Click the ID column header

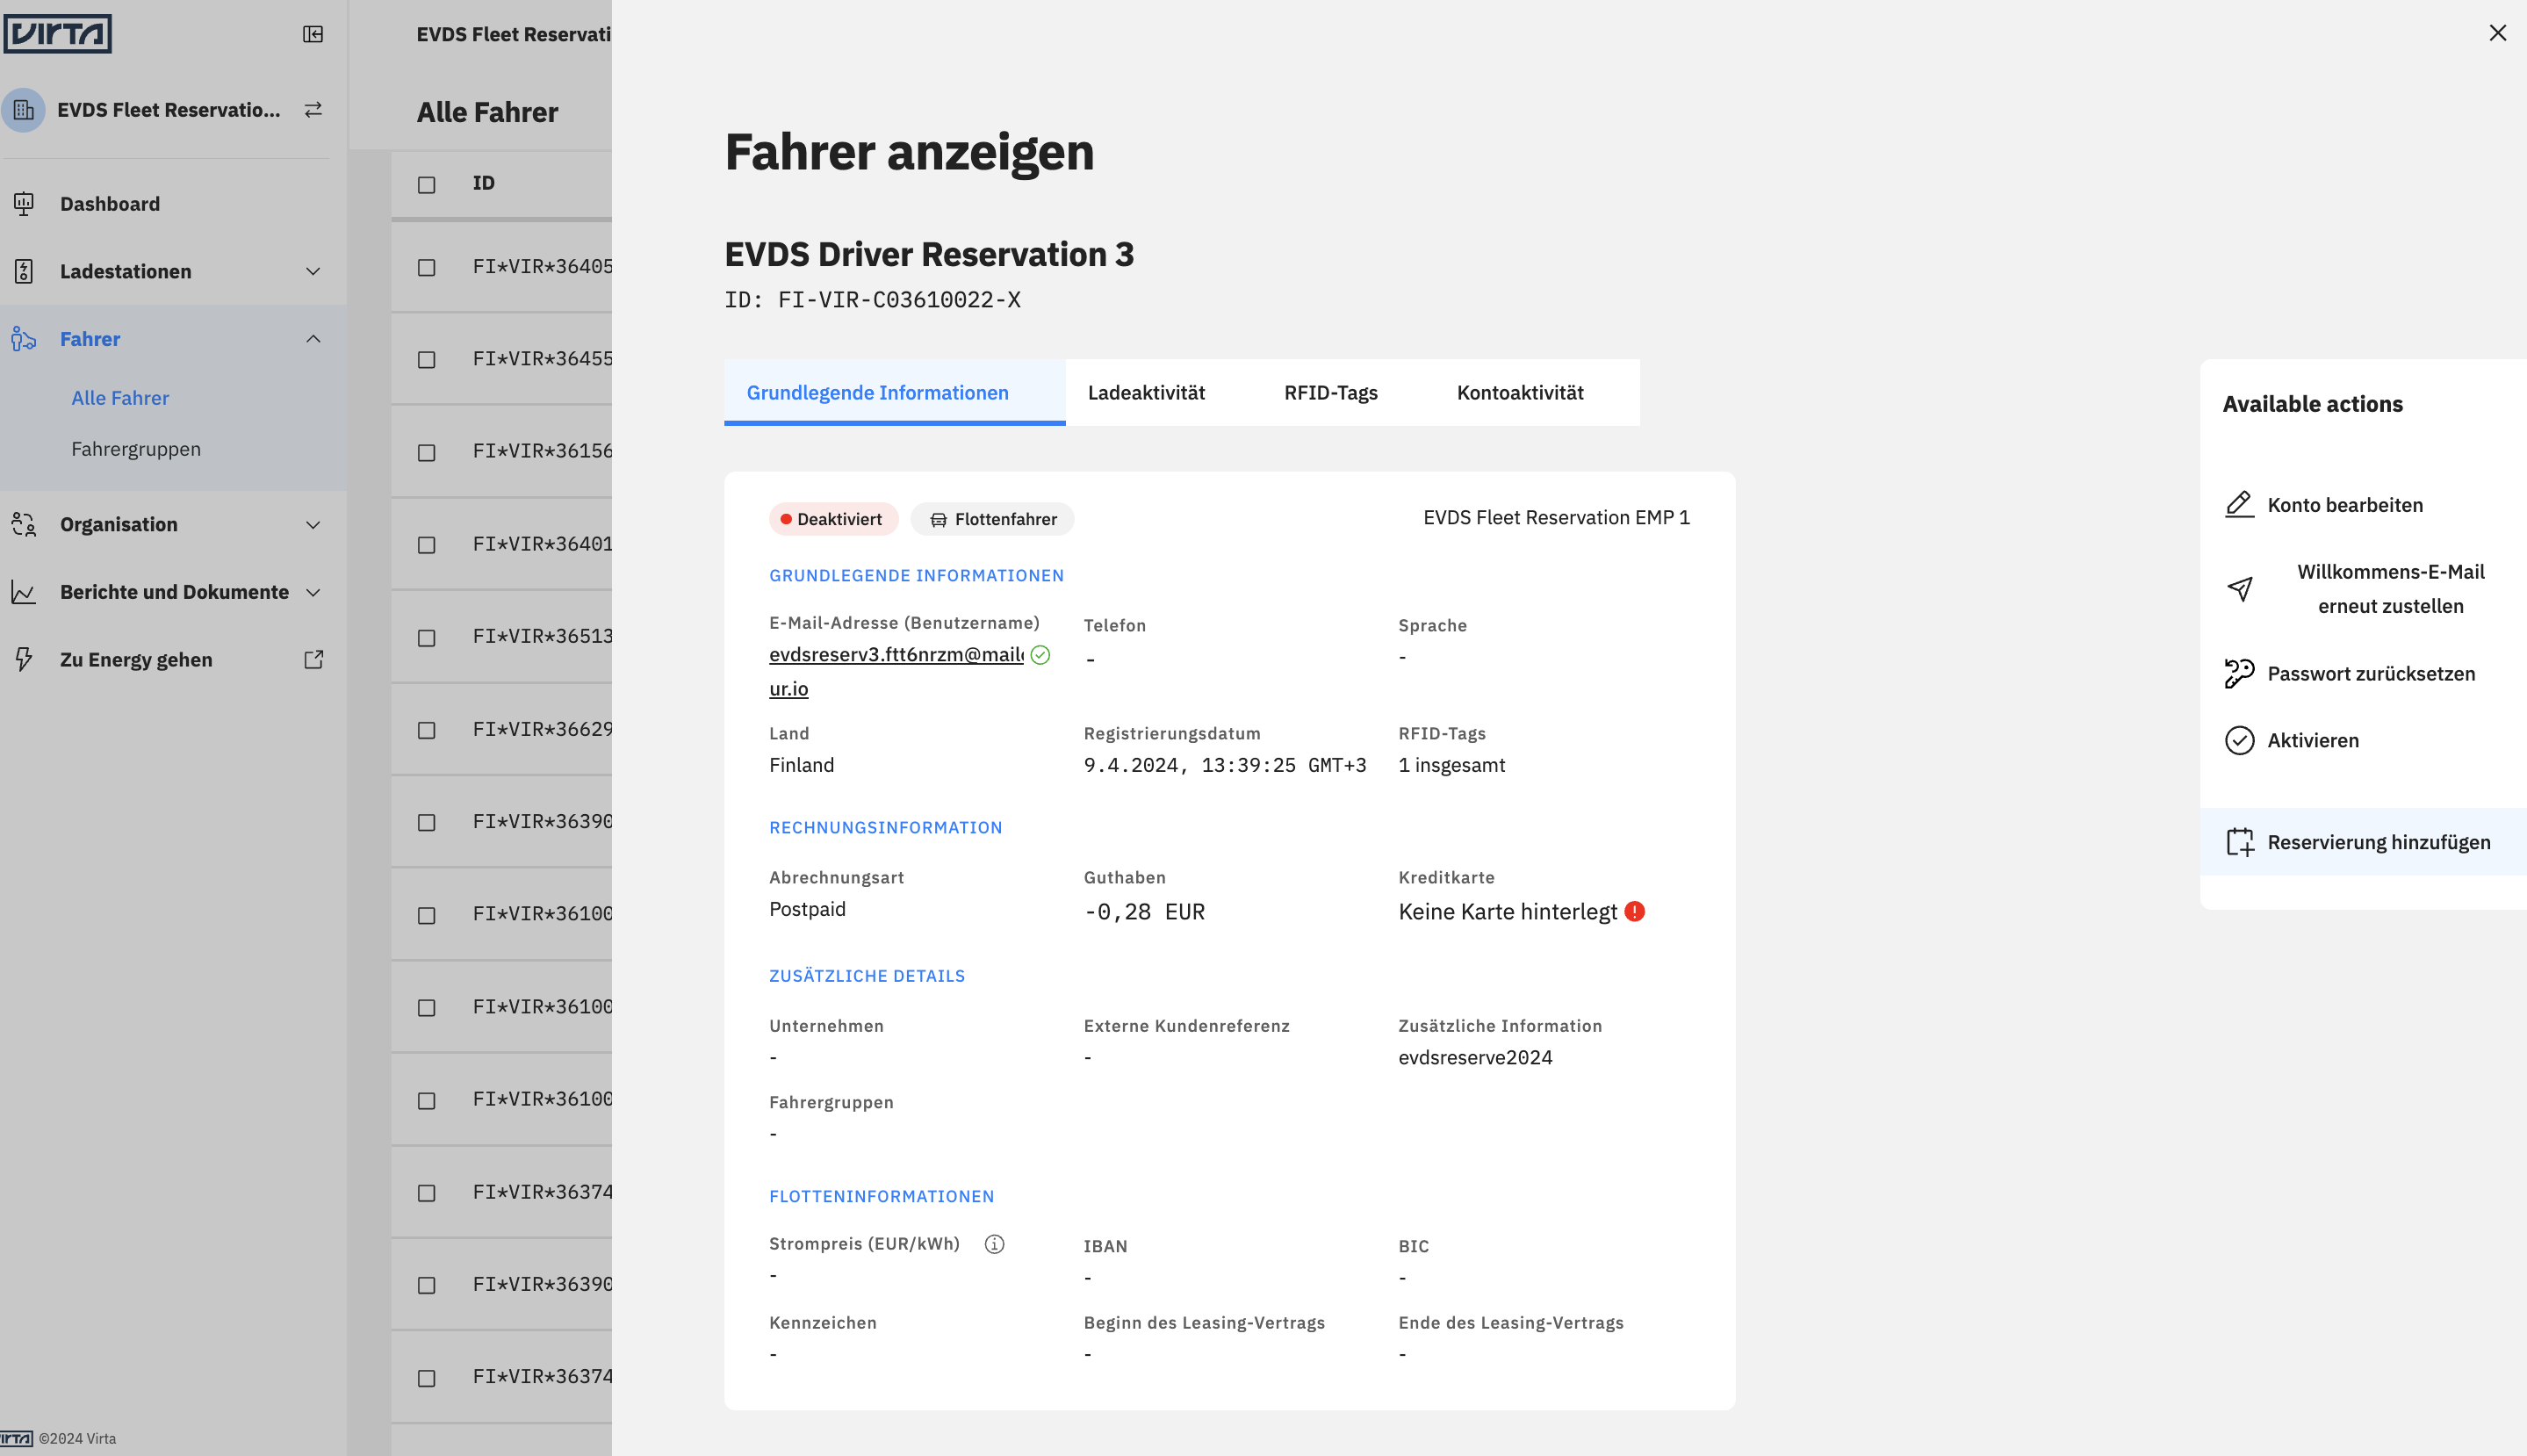pos(484,184)
